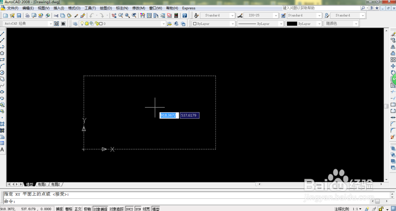Activate the Pan realtime hand icon
Screen dimensions: 396x211
click(x=114, y=15)
